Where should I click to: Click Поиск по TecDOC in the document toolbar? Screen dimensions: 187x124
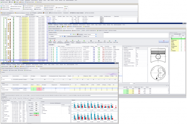click(x=91, y=41)
